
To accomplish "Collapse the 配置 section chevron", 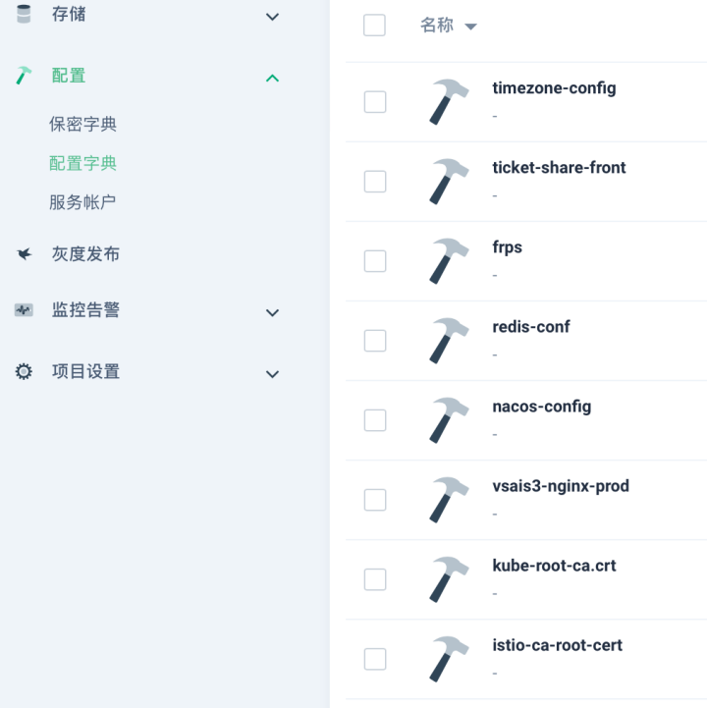I will point(273,78).
